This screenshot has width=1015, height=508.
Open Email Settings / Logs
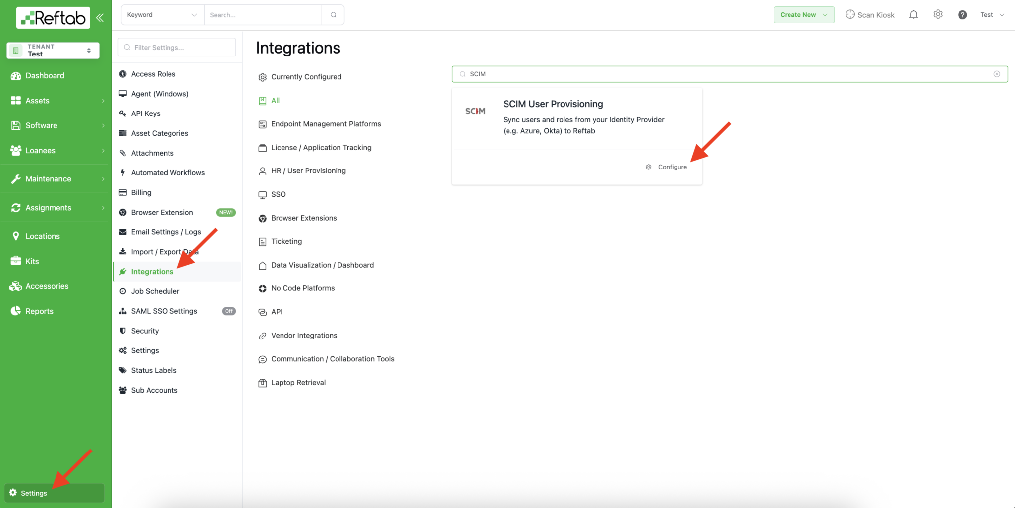pos(177,232)
